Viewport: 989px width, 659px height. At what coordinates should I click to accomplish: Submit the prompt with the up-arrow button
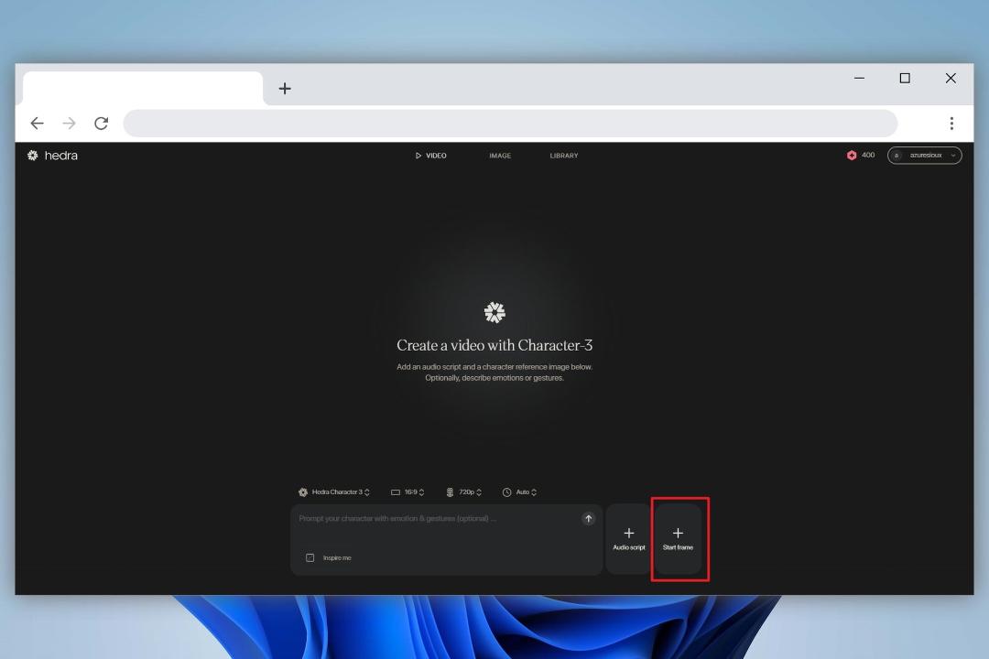pyautogui.click(x=589, y=518)
